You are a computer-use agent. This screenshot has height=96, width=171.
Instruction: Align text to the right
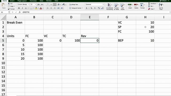(55, 8)
